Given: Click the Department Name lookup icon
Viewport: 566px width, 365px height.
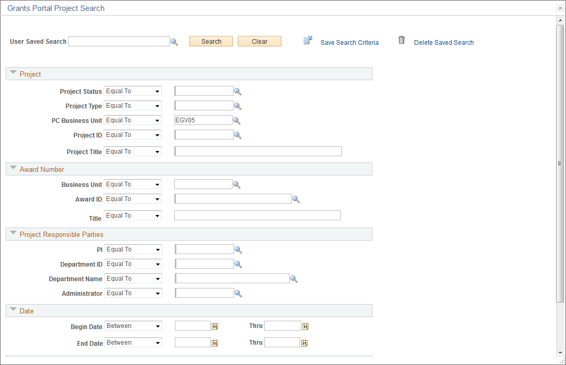Looking at the screenshot, I should pos(294,279).
